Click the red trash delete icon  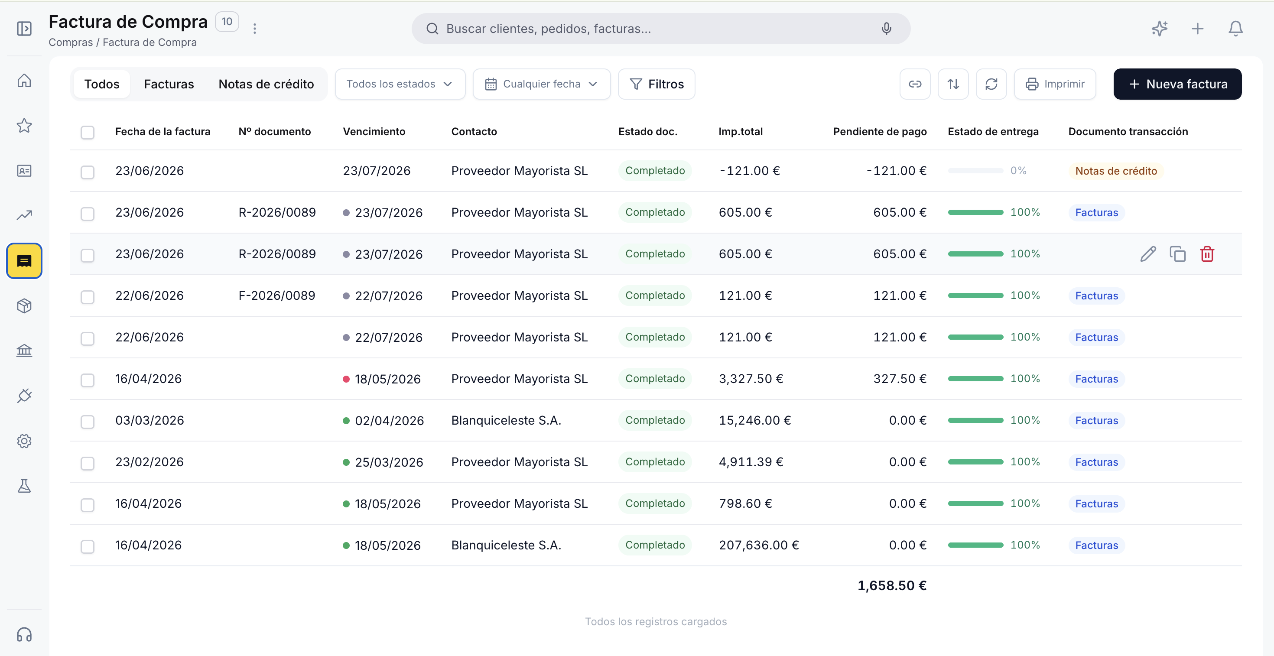coord(1207,254)
